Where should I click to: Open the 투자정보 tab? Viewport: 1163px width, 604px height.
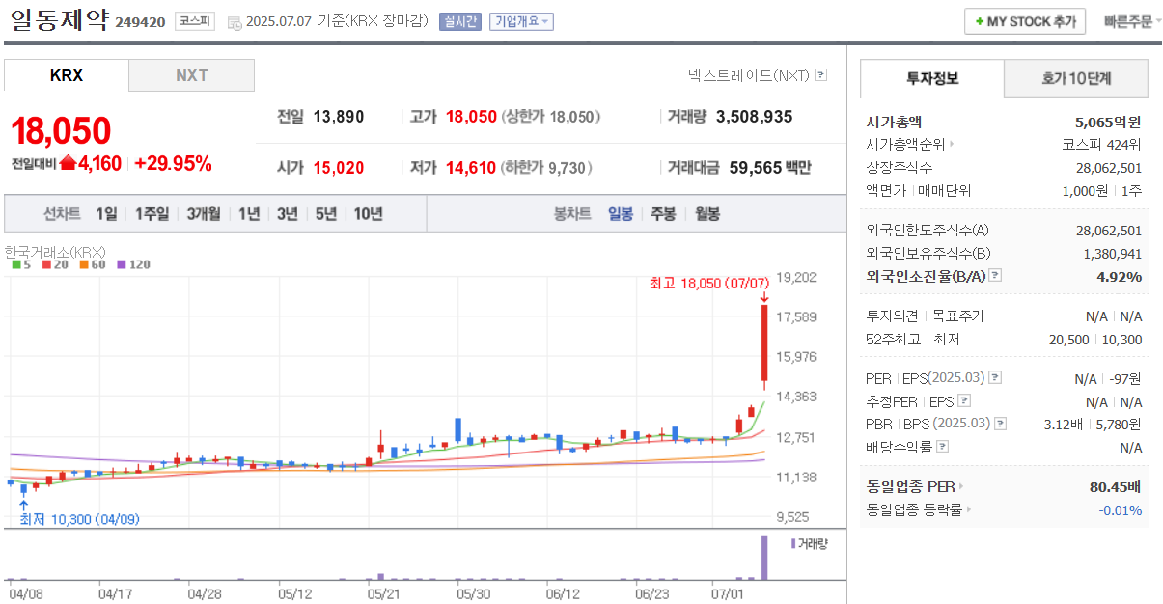pyautogui.click(x=931, y=78)
